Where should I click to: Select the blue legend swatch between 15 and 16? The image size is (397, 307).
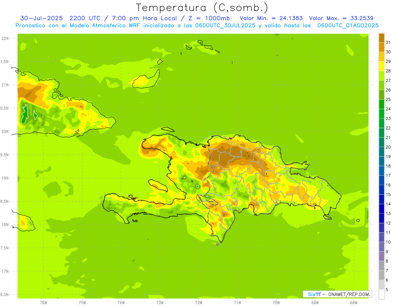pos(381,190)
